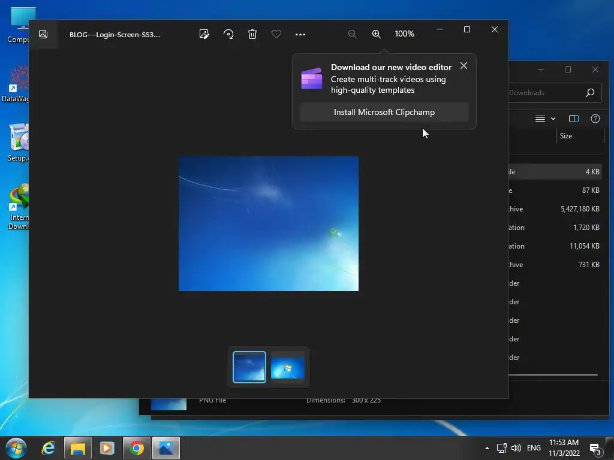This screenshot has width=614, height=460.
Task: Click the Explorer horizontal scrollbar
Action: (553, 375)
